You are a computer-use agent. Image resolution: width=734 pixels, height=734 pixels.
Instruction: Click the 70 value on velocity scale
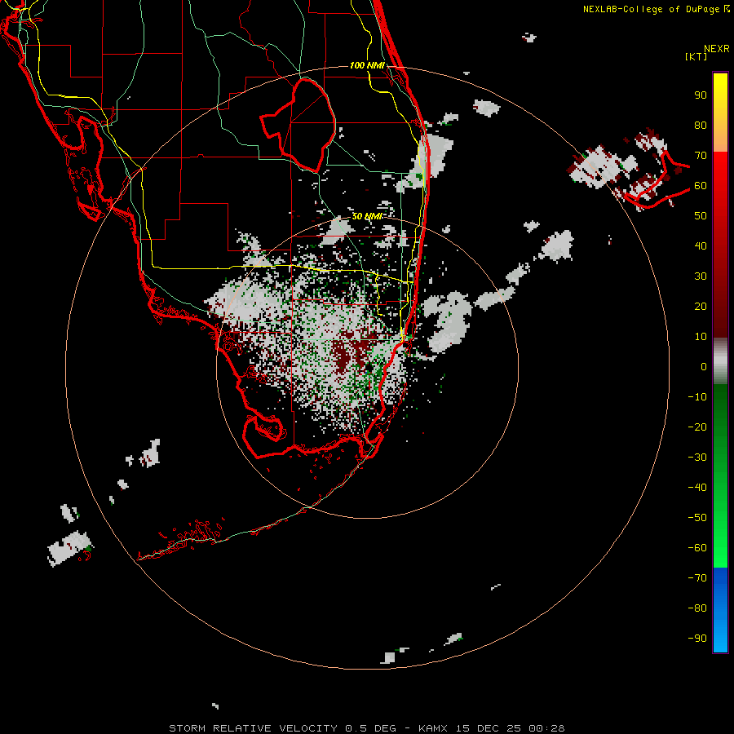701,156
